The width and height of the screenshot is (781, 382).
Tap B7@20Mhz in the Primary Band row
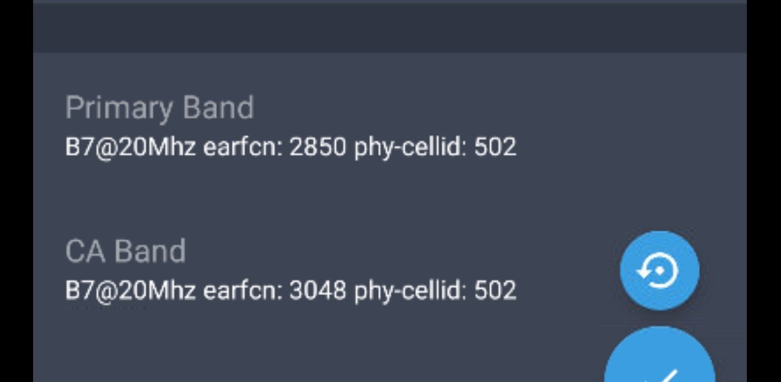click(x=130, y=147)
